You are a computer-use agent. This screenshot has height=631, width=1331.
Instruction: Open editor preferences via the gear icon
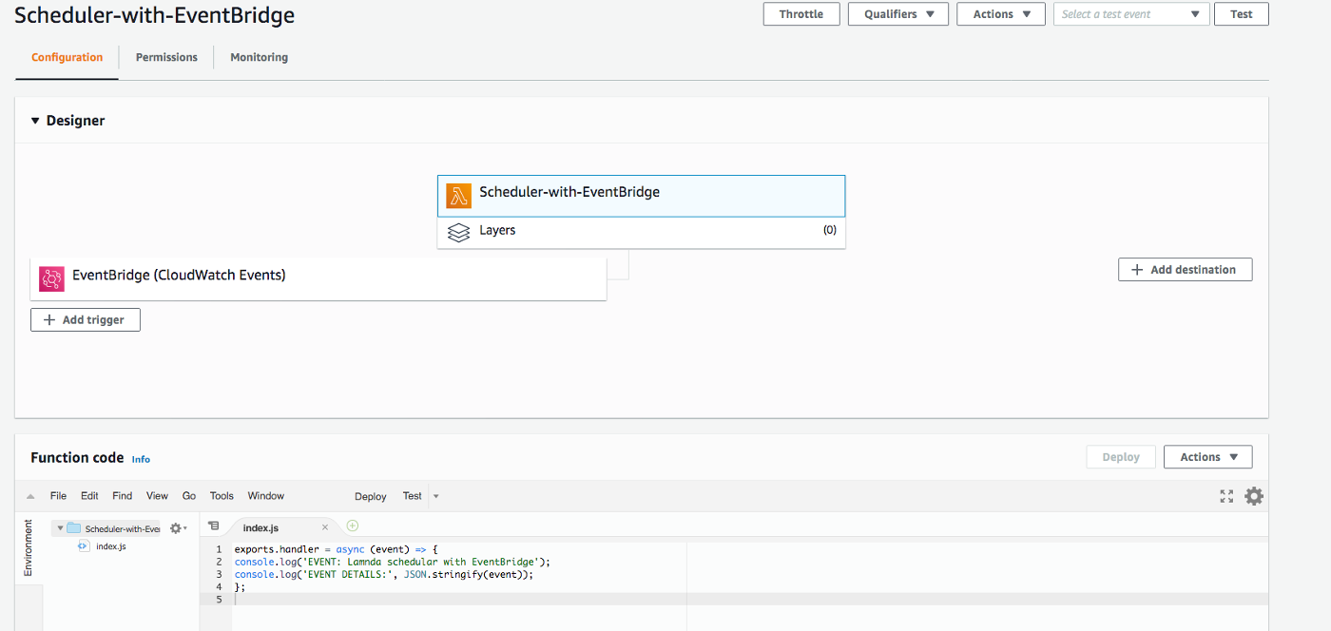(x=1254, y=495)
